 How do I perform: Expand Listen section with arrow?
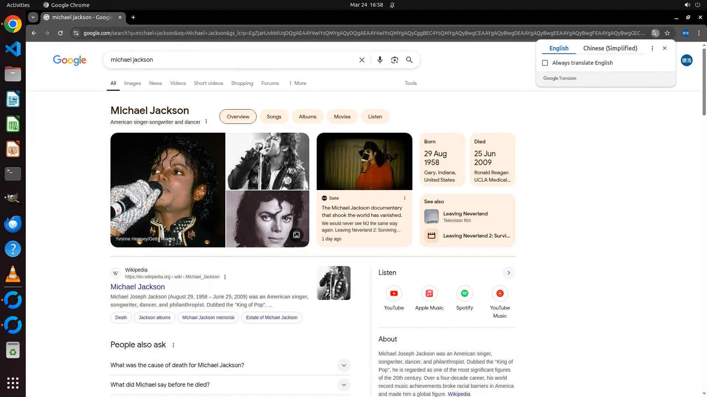click(x=509, y=273)
